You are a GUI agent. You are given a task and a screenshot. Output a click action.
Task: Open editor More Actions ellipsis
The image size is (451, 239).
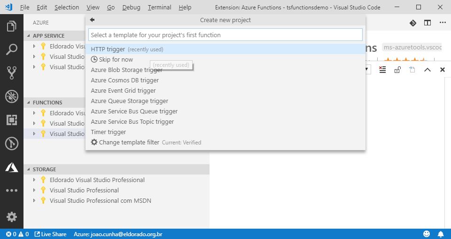click(443, 23)
